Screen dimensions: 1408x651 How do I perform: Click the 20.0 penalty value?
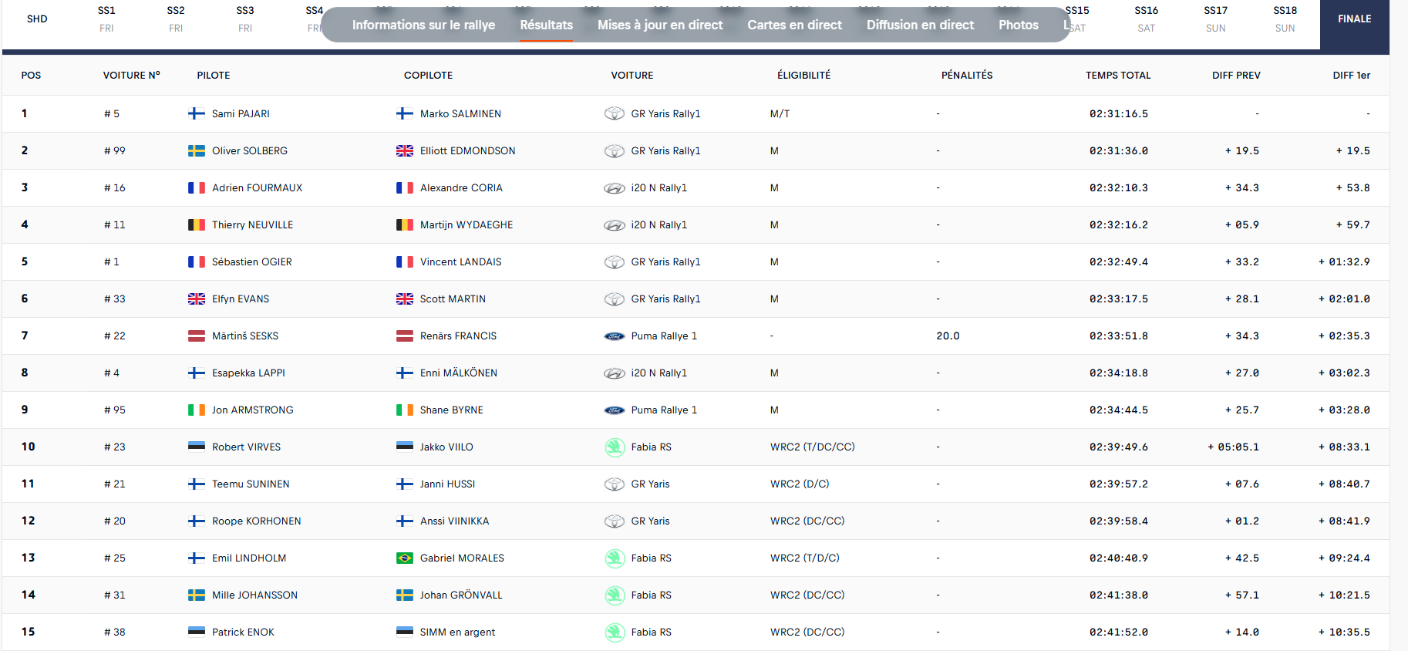coord(948,336)
